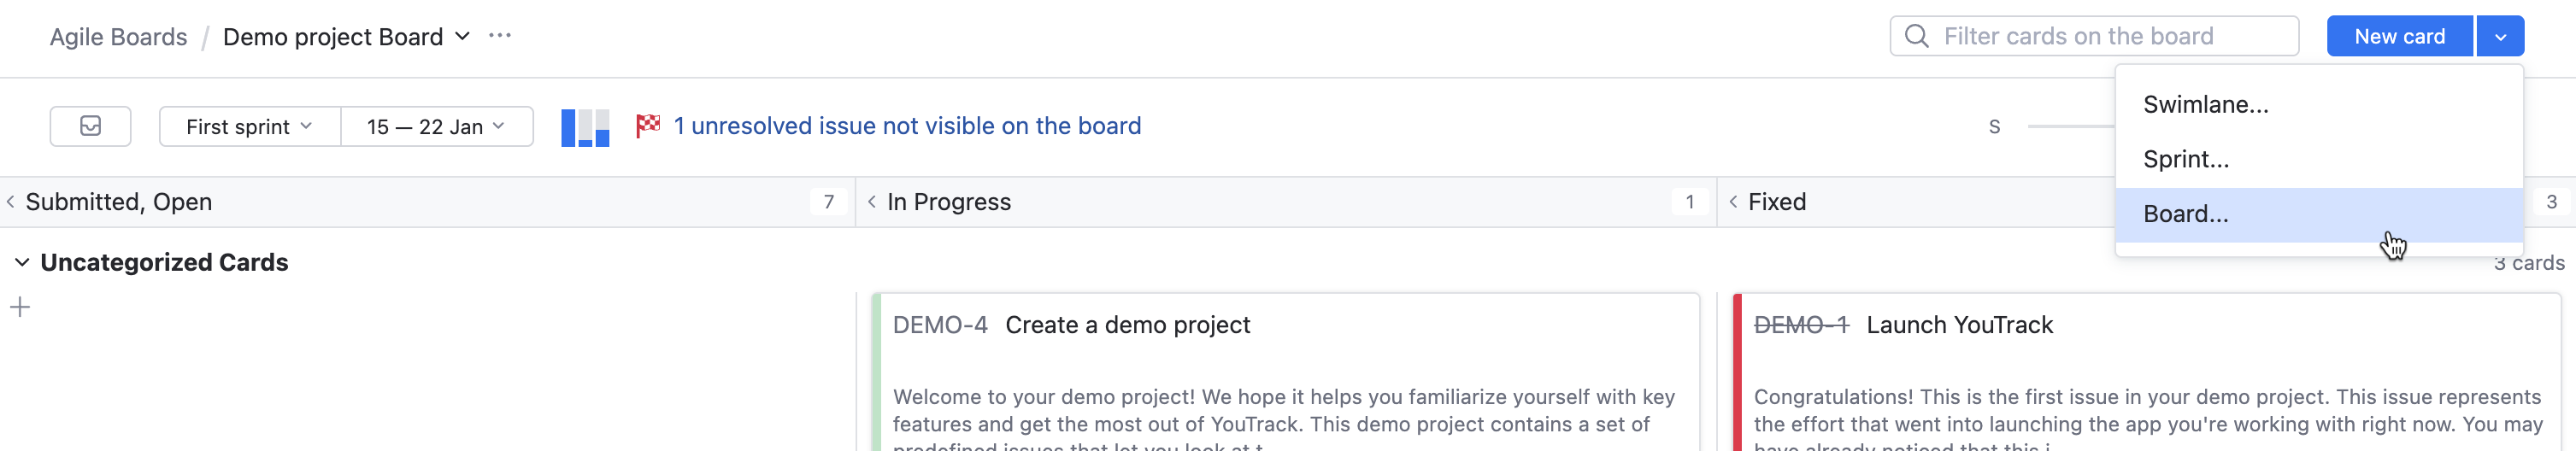The image size is (2576, 451).
Task: Choose Swimlane... from the dropdown menu
Action: [x=2205, y=105]
